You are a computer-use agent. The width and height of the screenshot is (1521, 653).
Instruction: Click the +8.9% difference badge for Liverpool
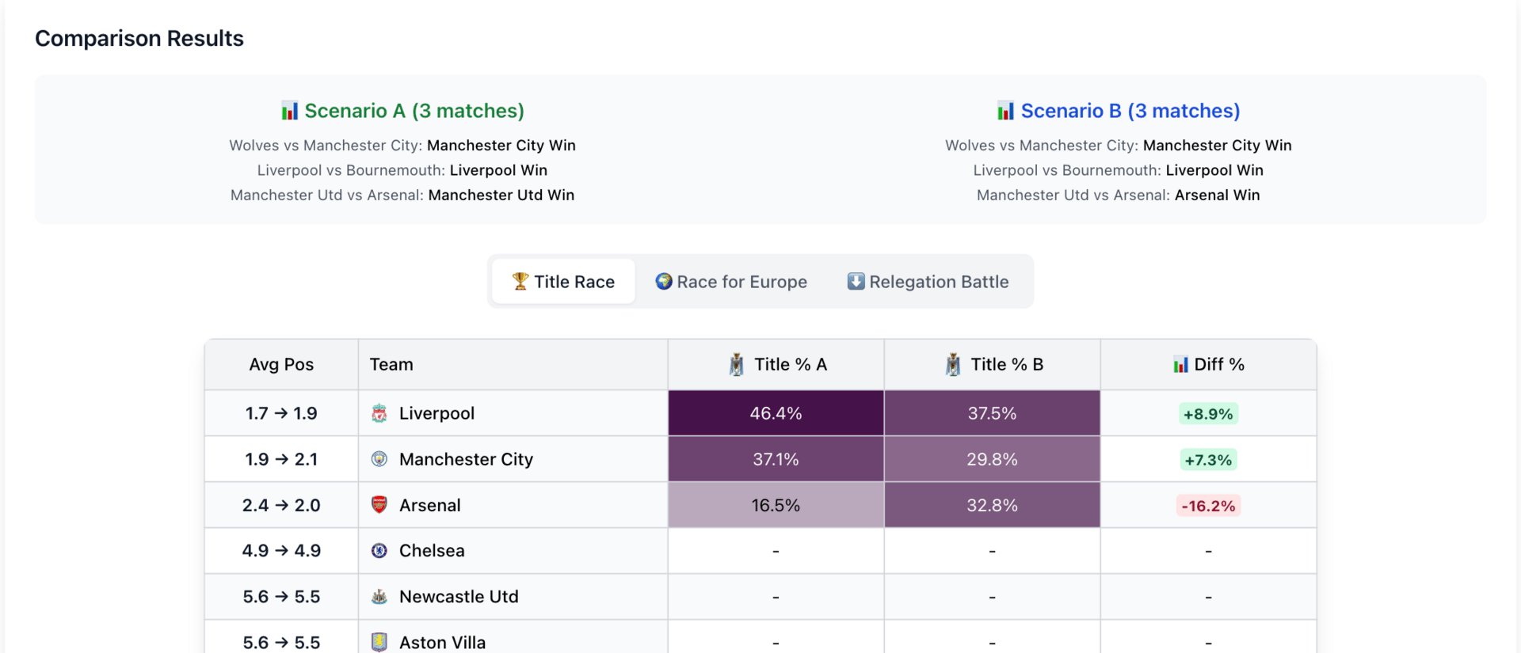[x=1208, y=414]
